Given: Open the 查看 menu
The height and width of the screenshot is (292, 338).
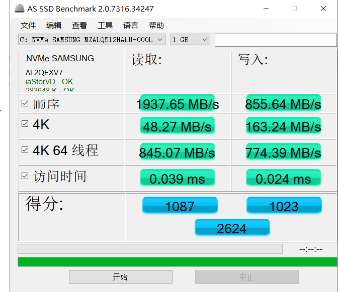Looking at the screenshot, I should 79,26.
